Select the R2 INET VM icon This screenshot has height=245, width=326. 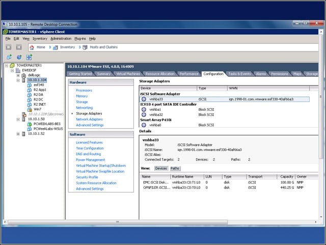pos(30,104)
